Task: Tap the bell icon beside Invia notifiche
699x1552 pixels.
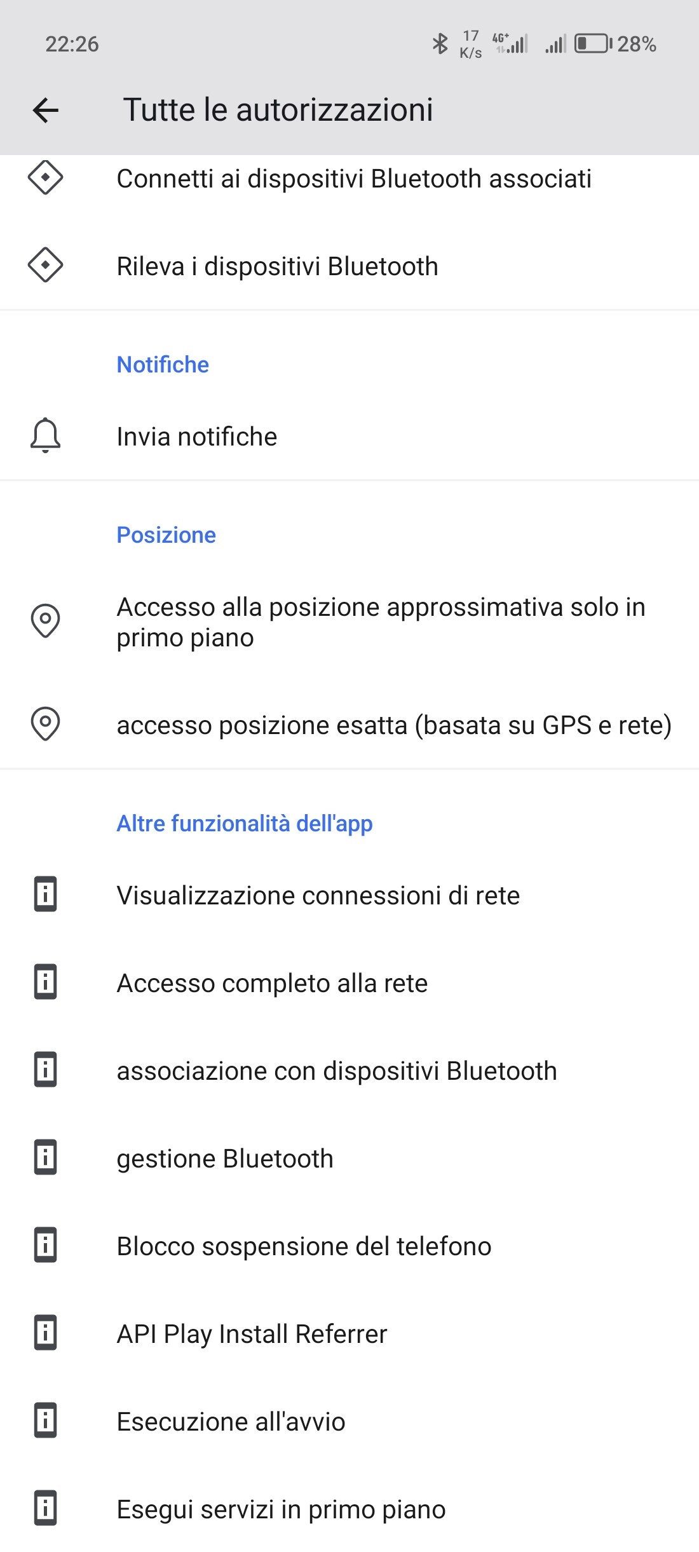Action: point(46,436)
